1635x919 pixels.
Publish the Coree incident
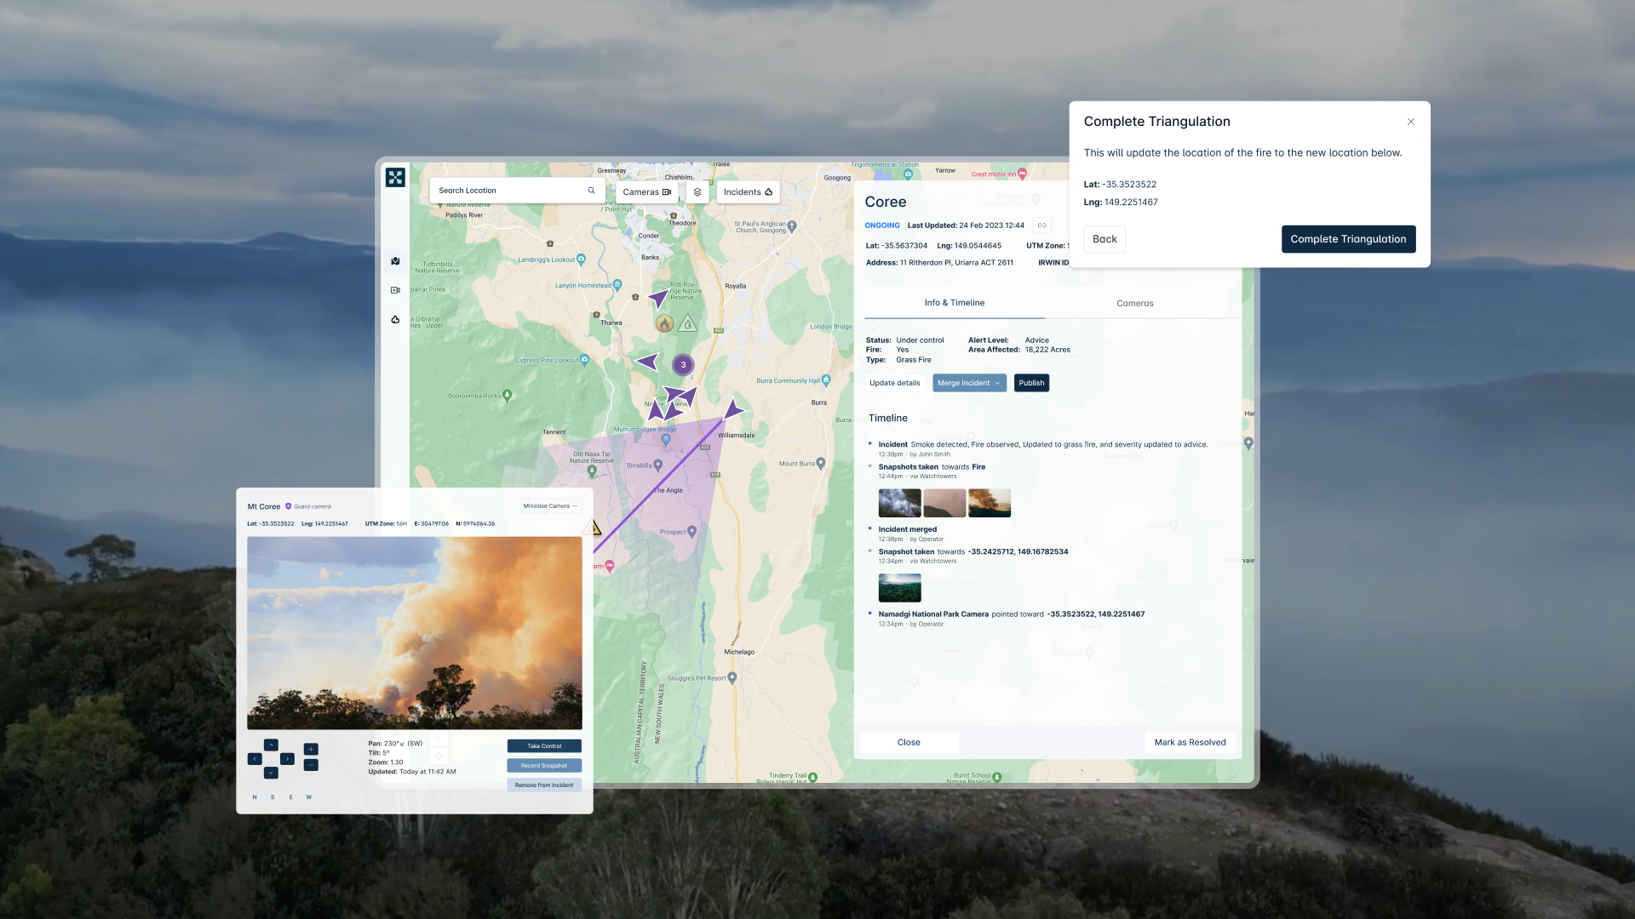click(1031, 383)
